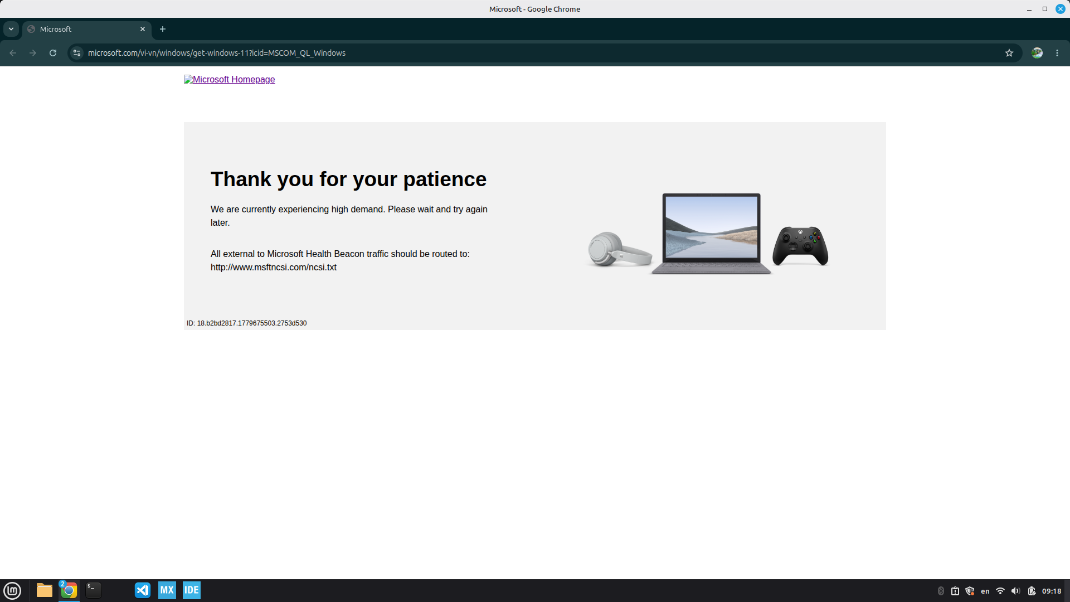Open a new Chrome tab

(163, 29)
